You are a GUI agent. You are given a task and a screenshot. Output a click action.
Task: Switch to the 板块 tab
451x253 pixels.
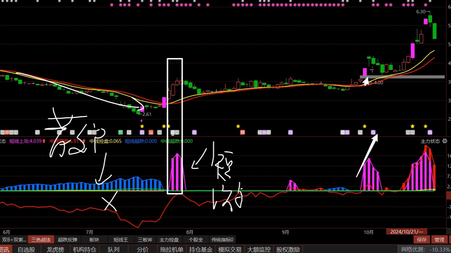pyautogui.click(x=94, y=240)
